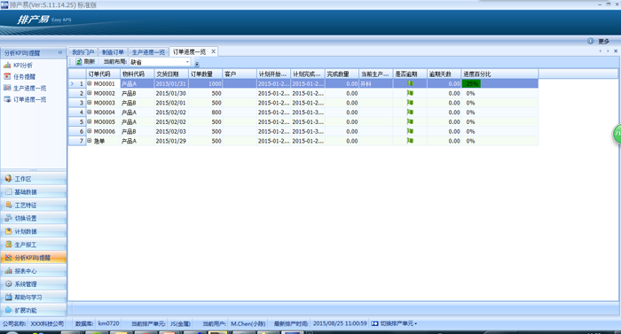This screenshot has height=334, width=621.
Task: Open the 扩展功能 navigation section
Action: pos(34,310)
